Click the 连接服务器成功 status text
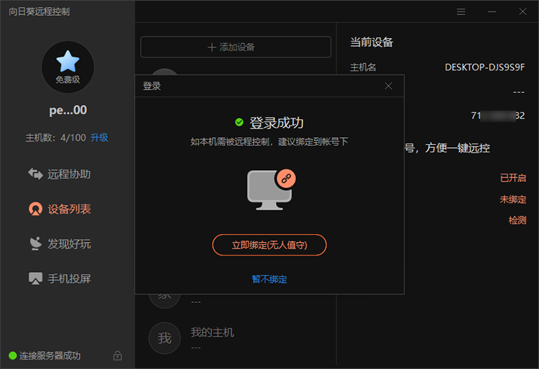 click(x=50, y=355)
